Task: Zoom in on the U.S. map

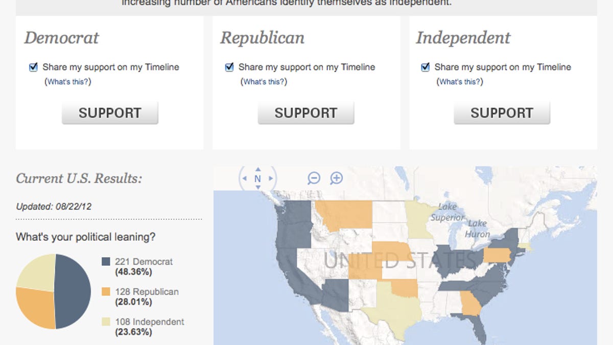Action: (x=336, y=178)
